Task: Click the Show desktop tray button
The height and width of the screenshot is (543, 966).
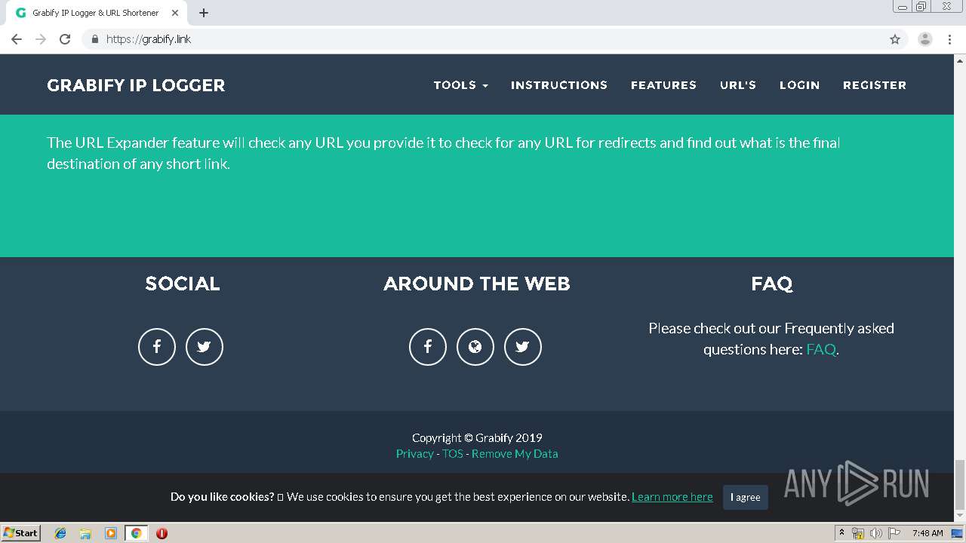Action: point(958,533)
